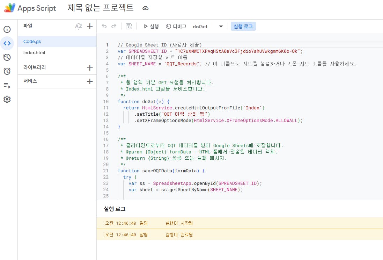Click the setTitle code line
The height and width of the screenshot is (260, 383).
click(x=172, y=114)
